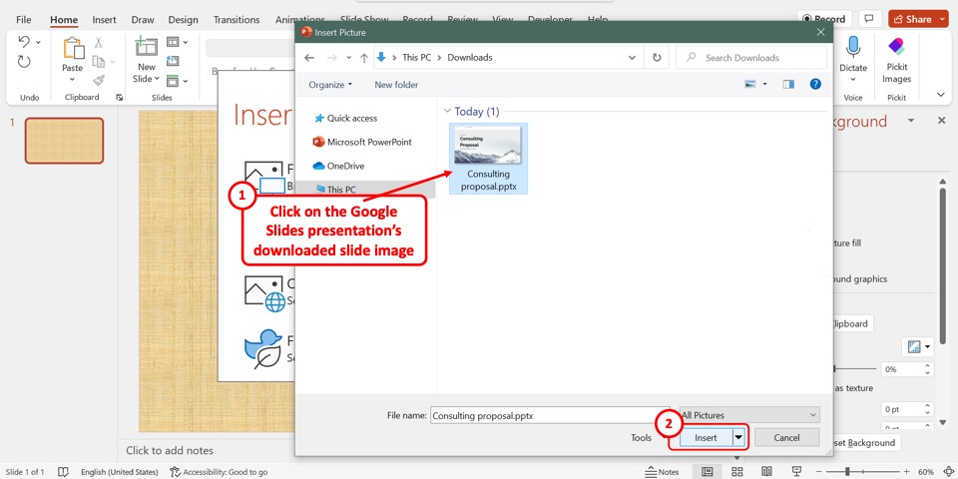Viewport: 958px width, 479px height.
Task: Switch to the Insert ribbon tab
Action: point(105,20)
